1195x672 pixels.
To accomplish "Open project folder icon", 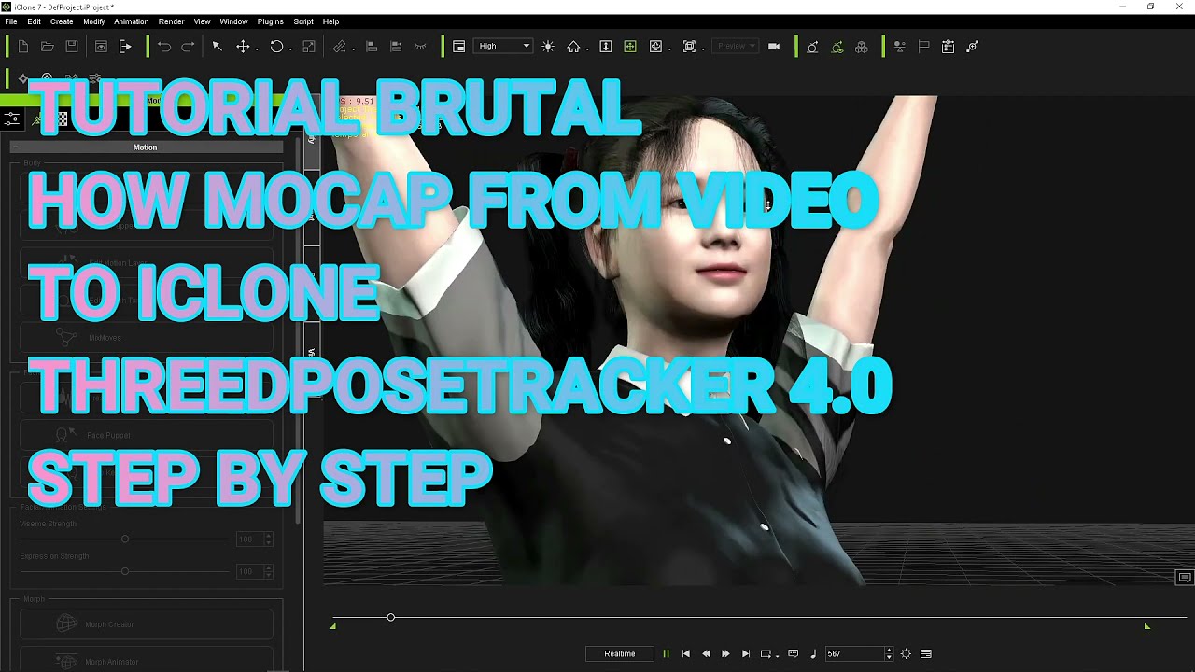I will (48, 47).
